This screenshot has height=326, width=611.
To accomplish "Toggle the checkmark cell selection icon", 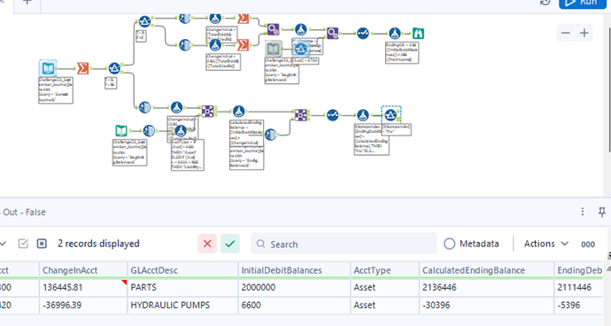I will tap(23, 244).
